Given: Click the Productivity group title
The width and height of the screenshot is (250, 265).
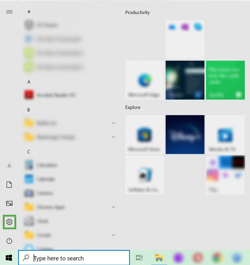Looking at the screenshot, I should tap(137, 12).
